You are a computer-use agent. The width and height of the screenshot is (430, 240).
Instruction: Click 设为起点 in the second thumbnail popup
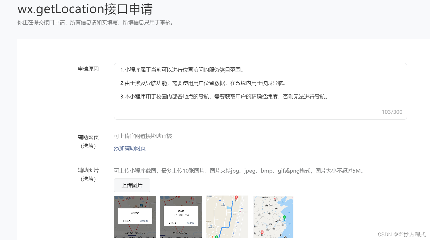point(172,223)
